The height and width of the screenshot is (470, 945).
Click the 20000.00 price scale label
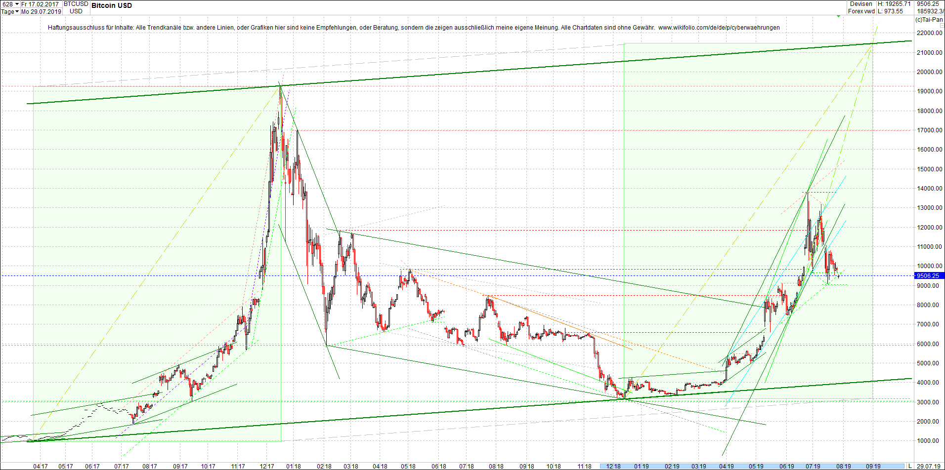929,72
